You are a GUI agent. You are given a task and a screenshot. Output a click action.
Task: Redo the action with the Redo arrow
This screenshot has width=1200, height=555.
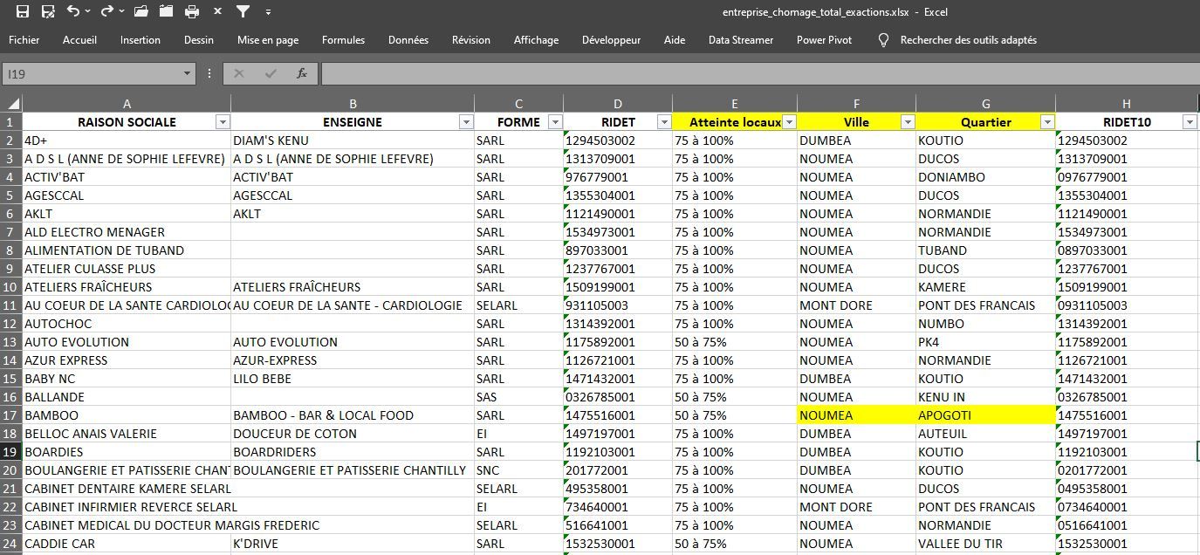click(107, 12)
